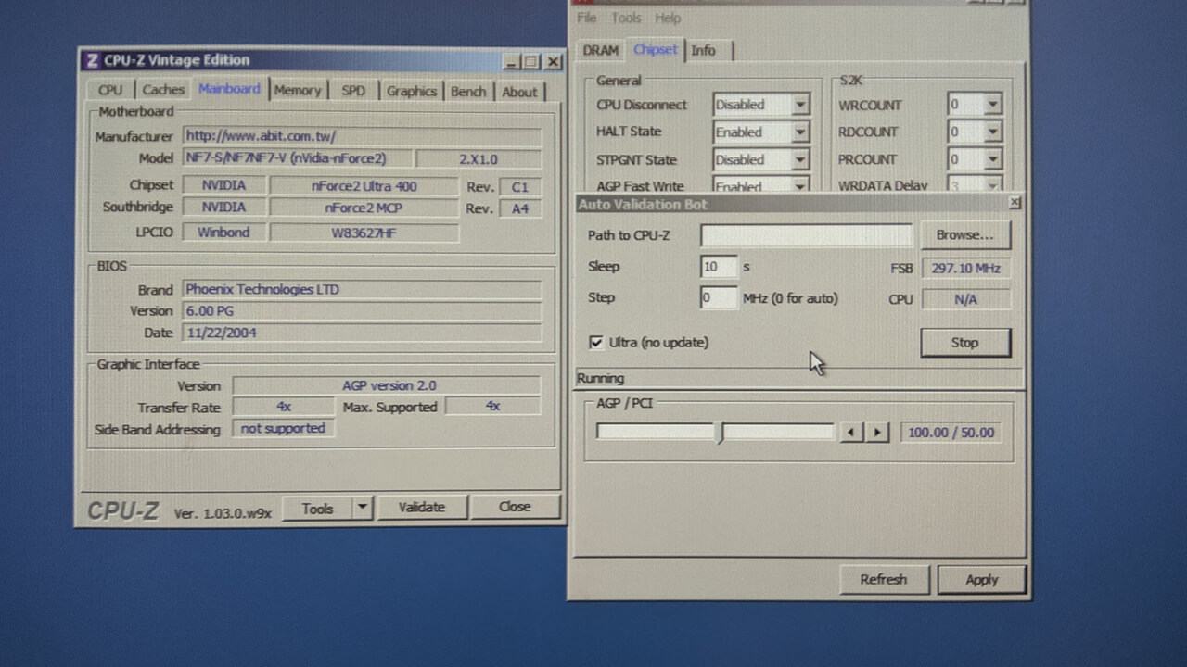Click the CPU N/A value field

pos(966,299)
